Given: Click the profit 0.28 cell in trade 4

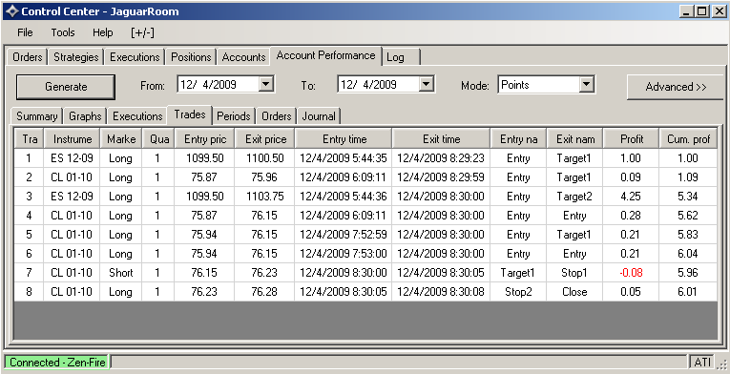Looking at the screenshot, I should click(632, 216).
